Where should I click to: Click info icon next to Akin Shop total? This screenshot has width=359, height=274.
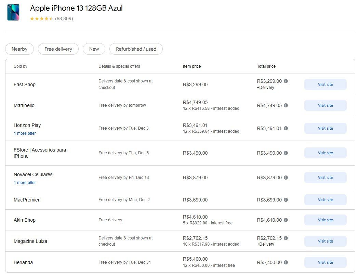point(286,220)
